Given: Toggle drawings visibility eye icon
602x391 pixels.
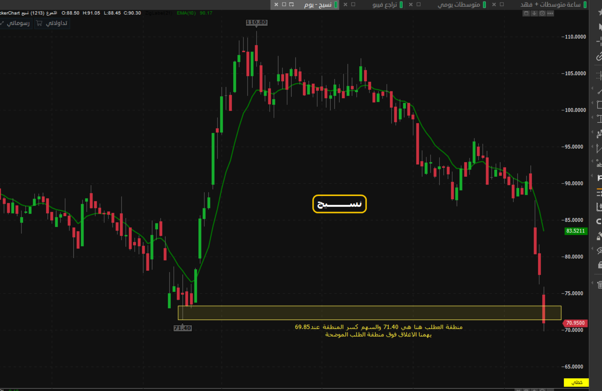Looking at the screenshot, I should pyautogui.click(x=599, y=251).
